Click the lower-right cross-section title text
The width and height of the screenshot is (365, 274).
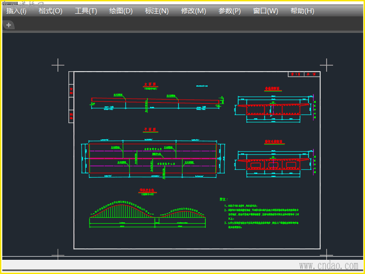coord(274,142)
